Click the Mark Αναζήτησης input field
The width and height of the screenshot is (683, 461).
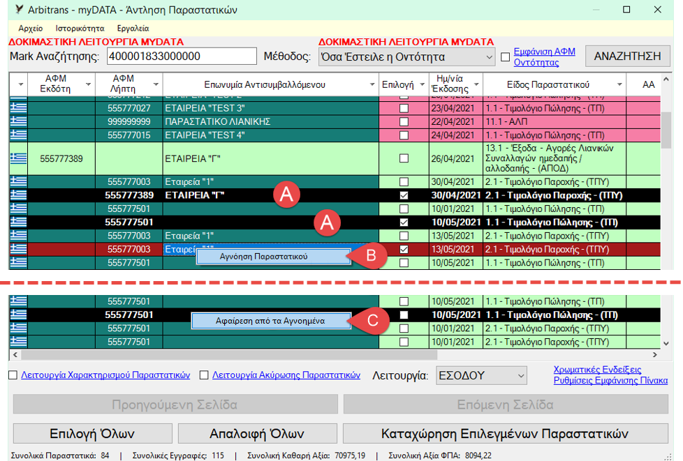[182, 56]
